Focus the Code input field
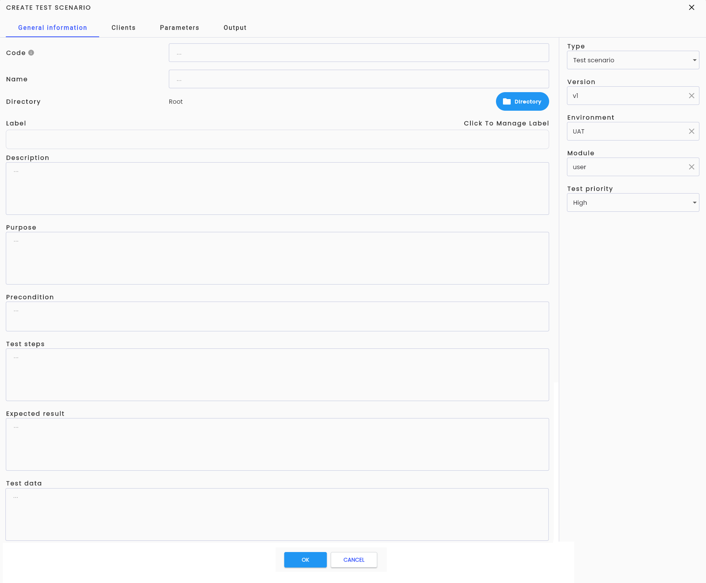Image resolution: width=706 pixels, height=583 pixels. click(x=359, y=53)
